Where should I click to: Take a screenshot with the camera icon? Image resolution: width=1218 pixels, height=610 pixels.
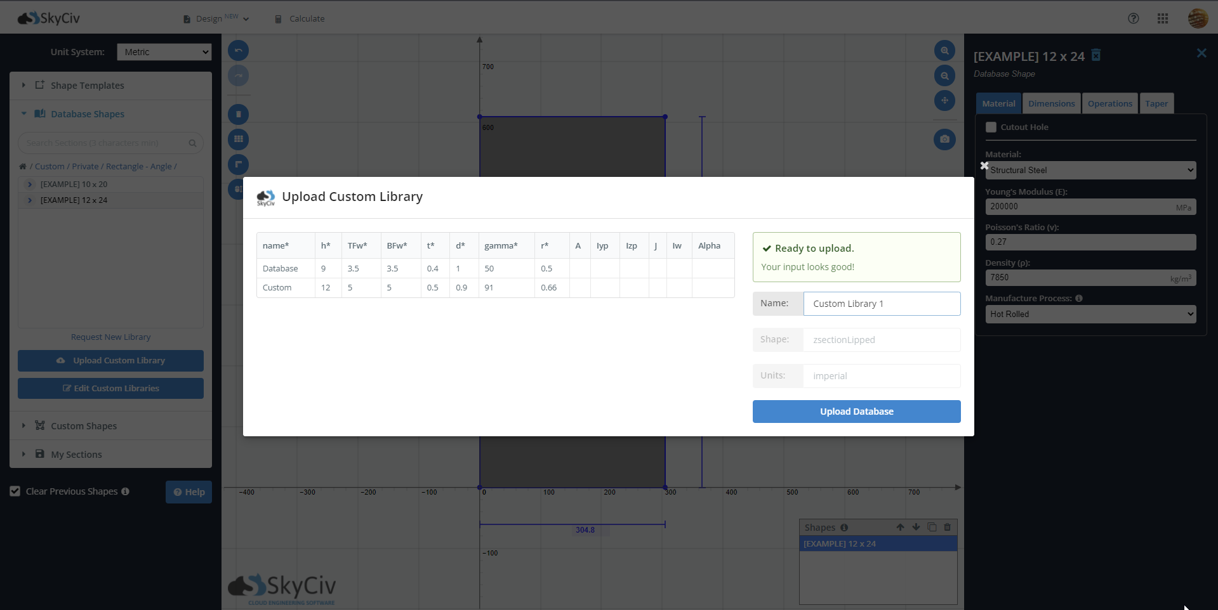pyautogui.click(x=944, y=139)
